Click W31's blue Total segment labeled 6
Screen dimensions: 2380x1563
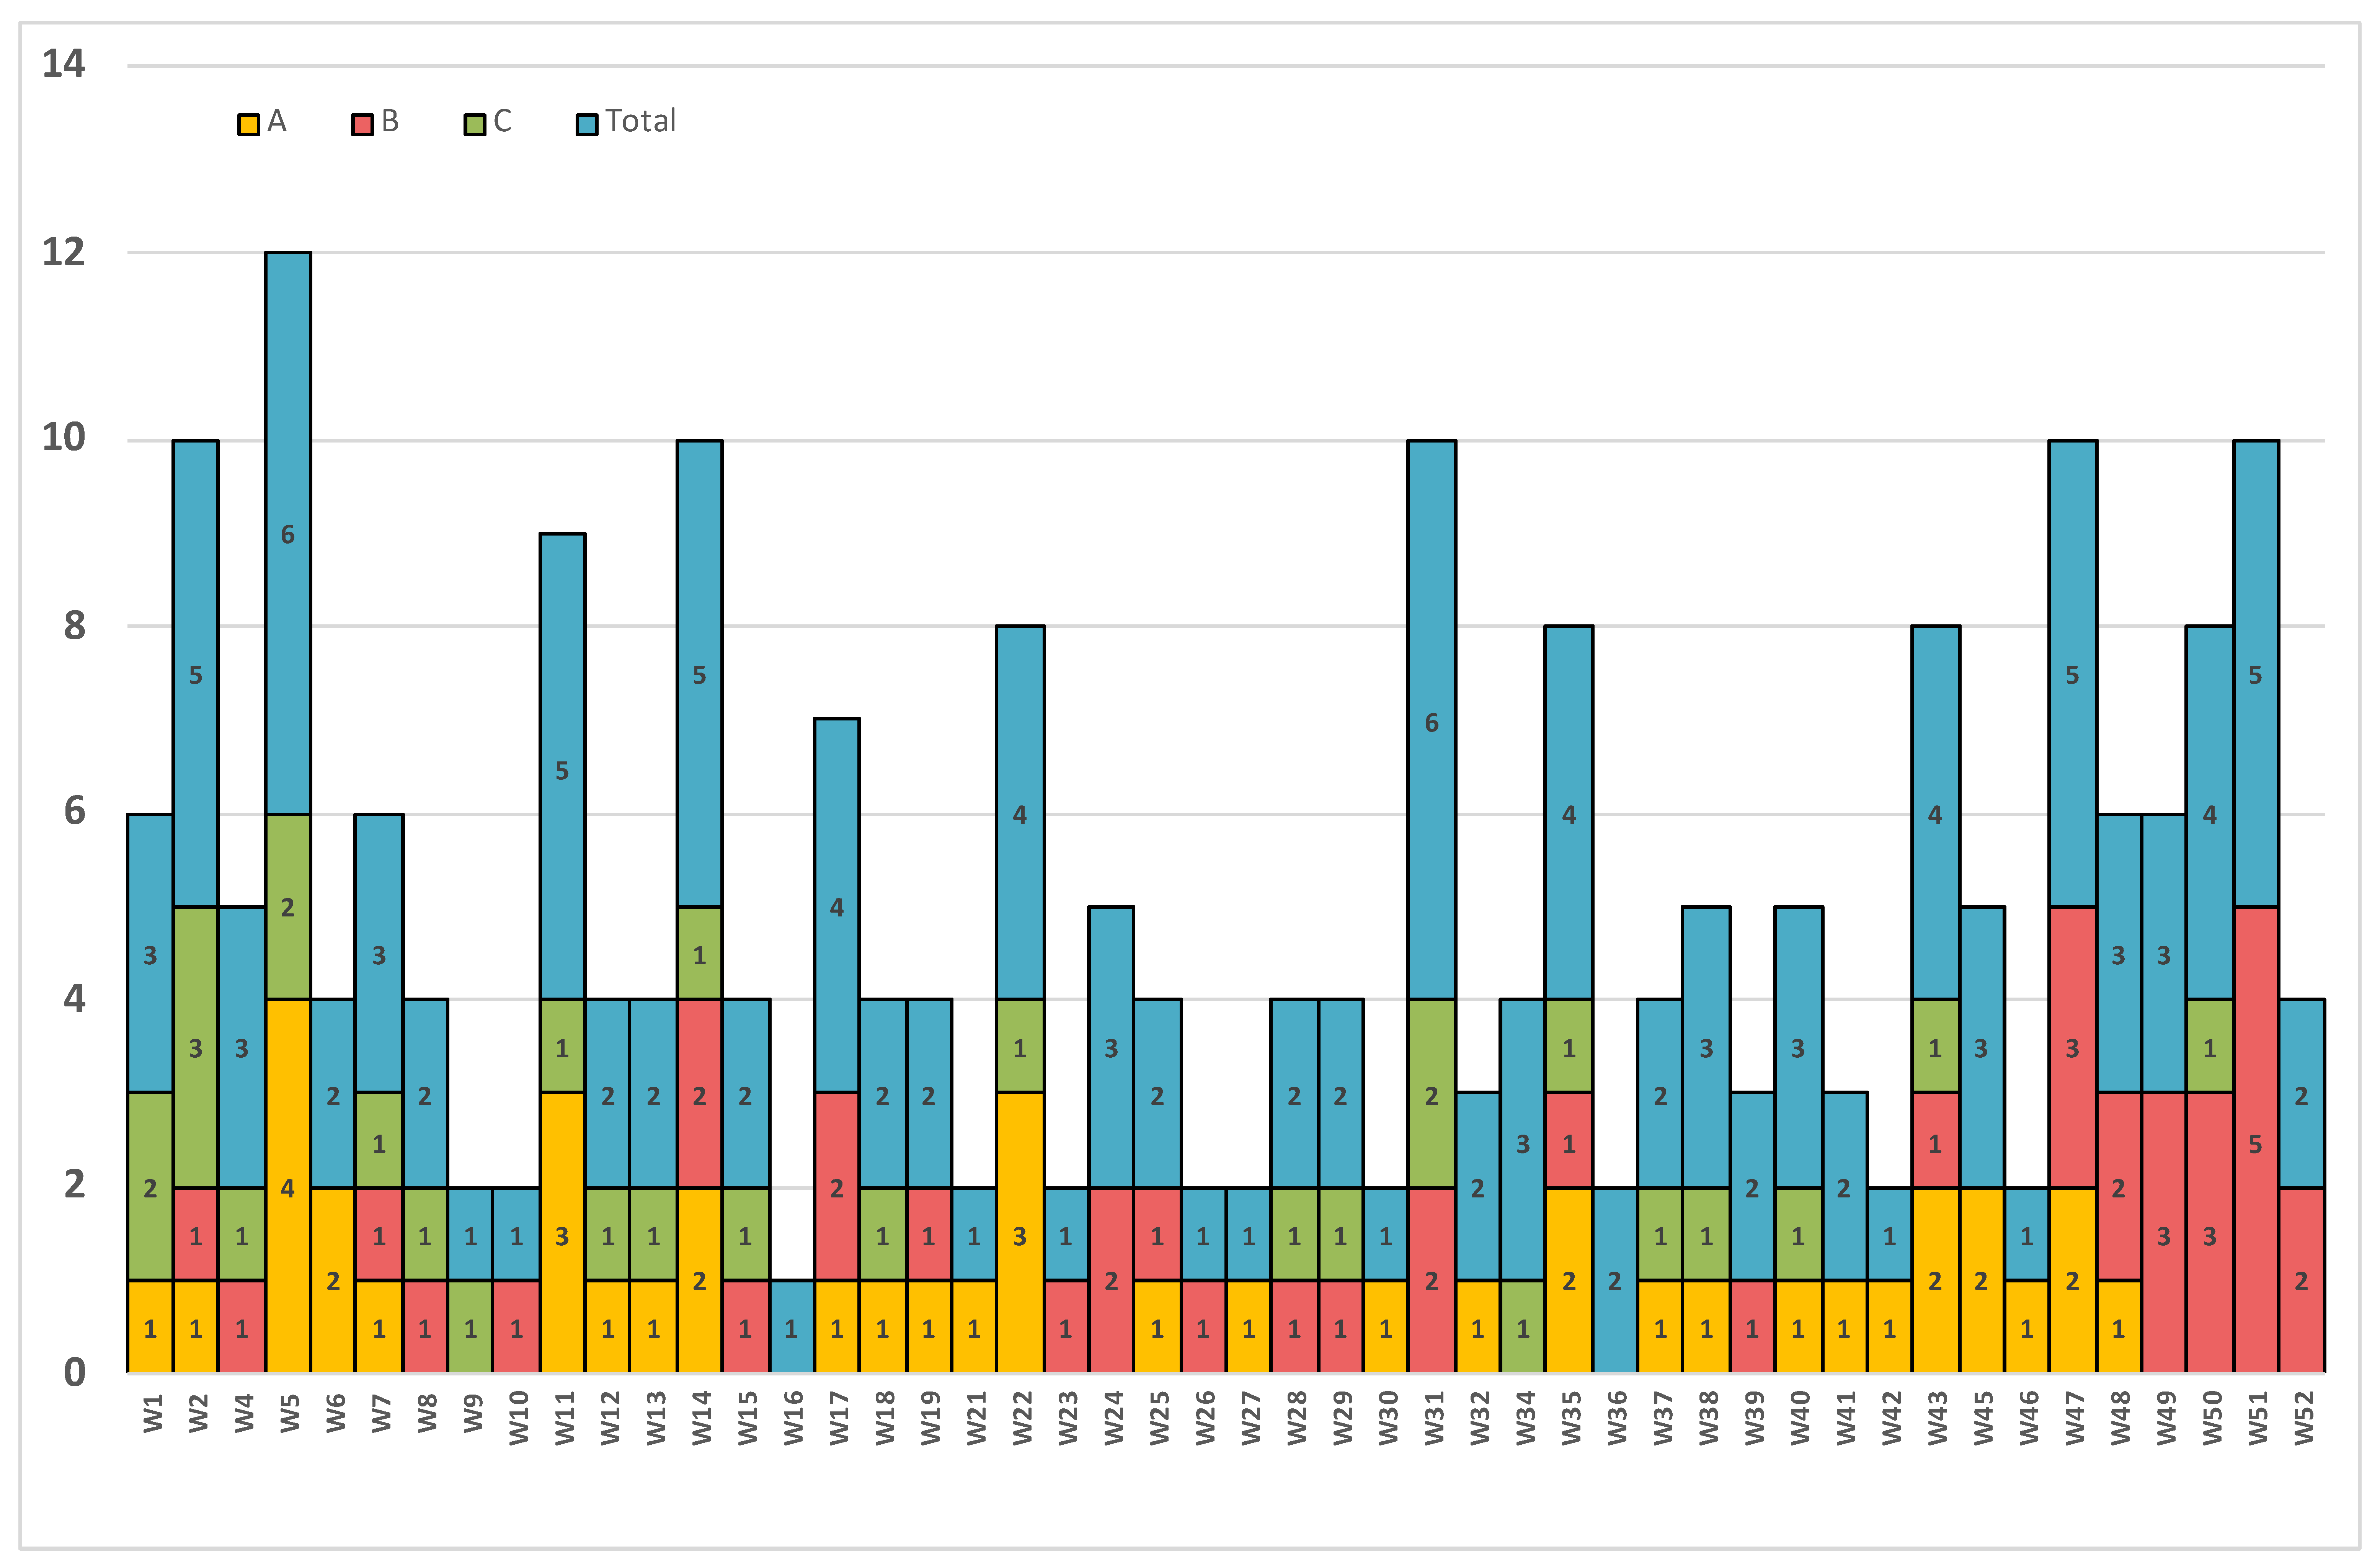pos(1432,720)
